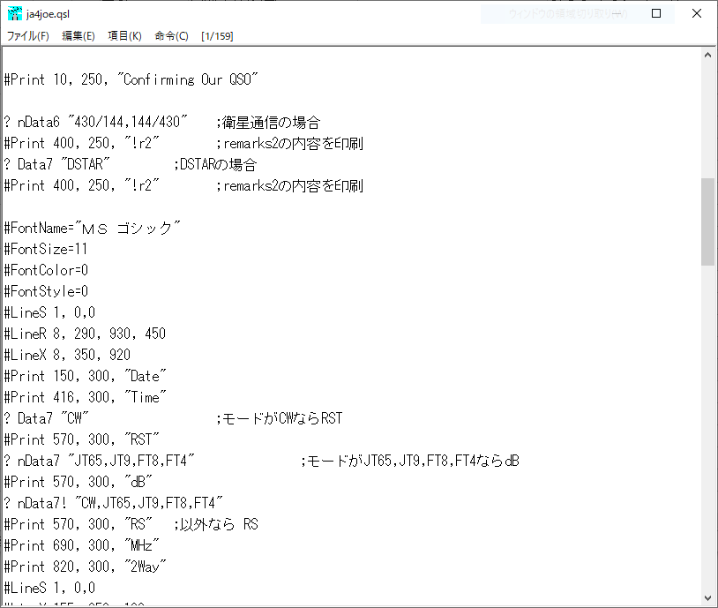Click the line '? Data7 "DSTAR"'
This screenshot has width=718, height=608.
coord(56,164)
